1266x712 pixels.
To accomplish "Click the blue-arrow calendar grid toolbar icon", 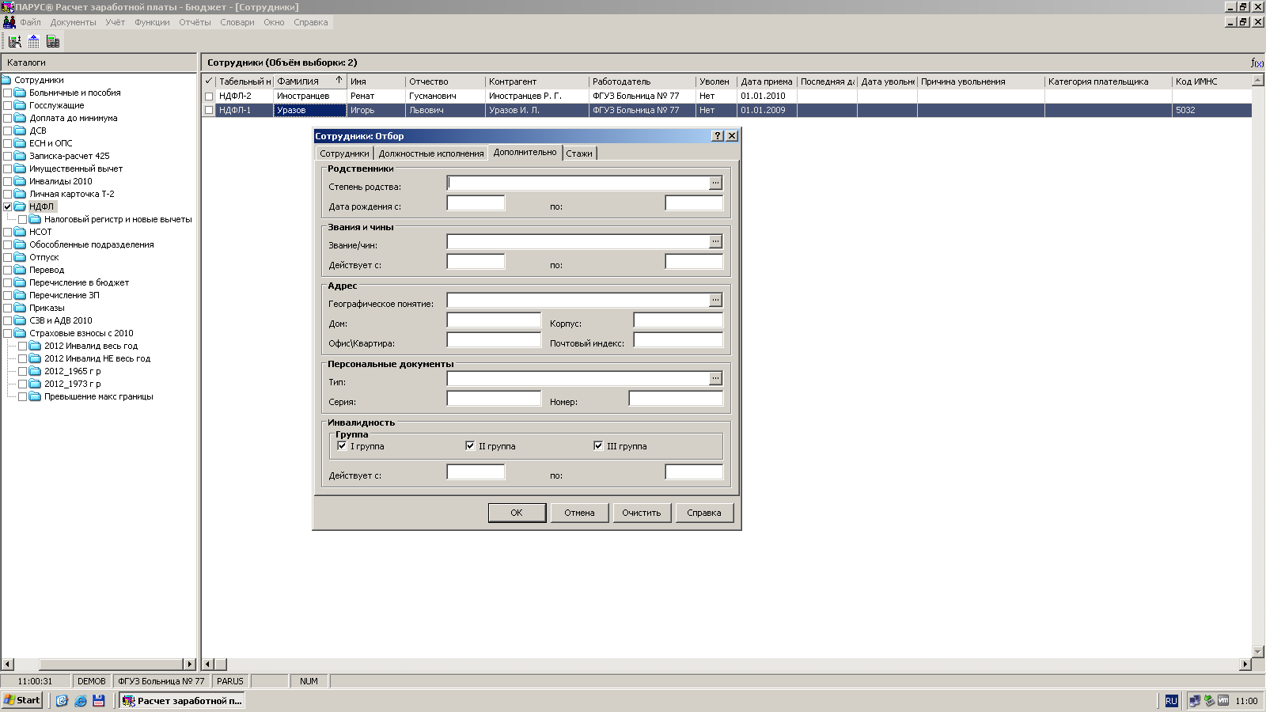I will pyautogui.click(x=34, y=41).
